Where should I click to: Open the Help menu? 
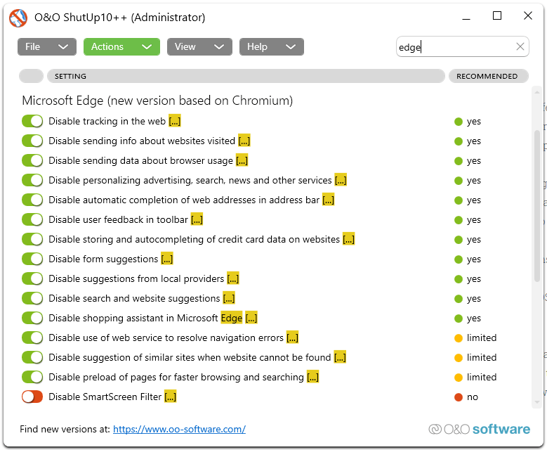271,47
